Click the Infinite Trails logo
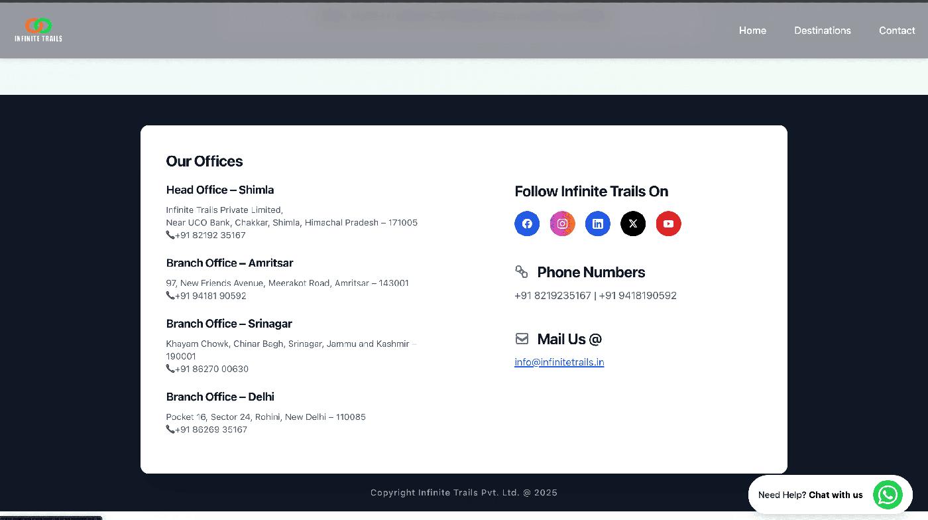The width and height of the screenshot is (928, 520). click(38, 30)
